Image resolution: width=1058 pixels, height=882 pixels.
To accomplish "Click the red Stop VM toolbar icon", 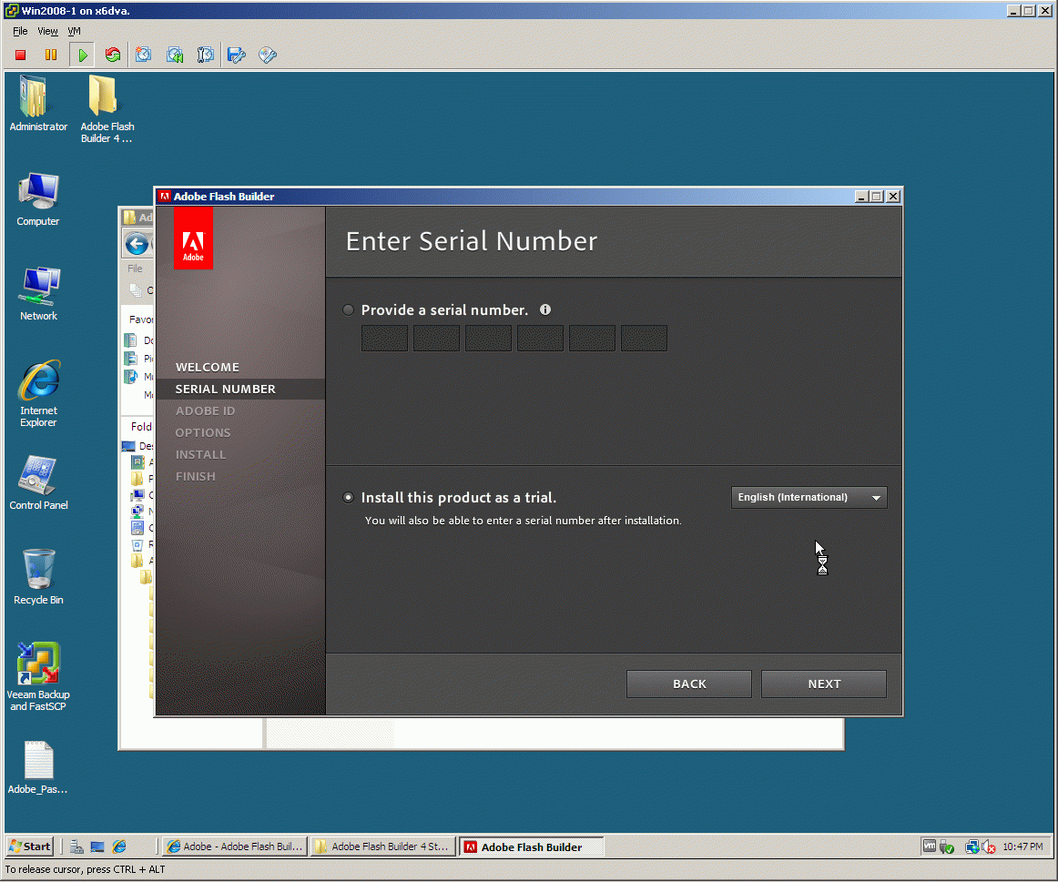I will coord(20,56).
